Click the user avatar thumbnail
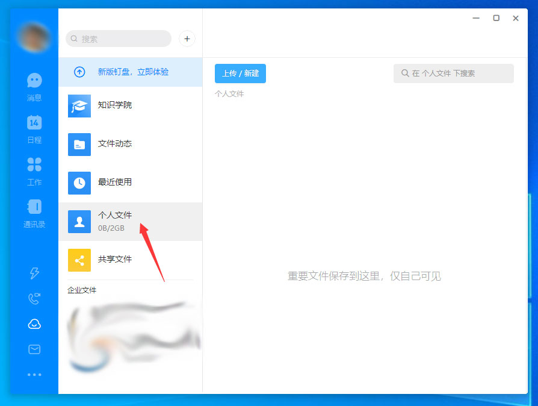The height and width of the screenshot is (406, 538). (x=34, y=37)
